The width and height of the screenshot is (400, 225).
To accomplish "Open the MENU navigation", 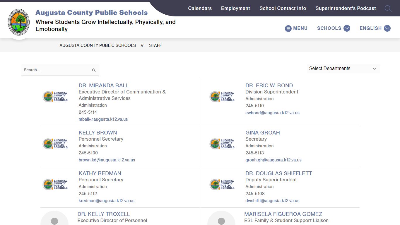I will [x=300, y=28].
